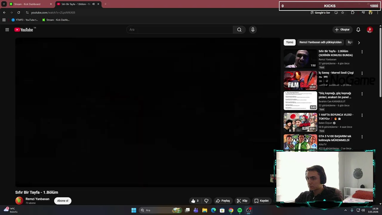Open YouTube account avatar menu
Screen dimensions: 382x215
[370, 30]
